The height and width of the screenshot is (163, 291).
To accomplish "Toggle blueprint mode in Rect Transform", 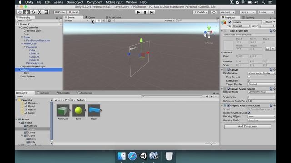I will [x=268, y=48].
